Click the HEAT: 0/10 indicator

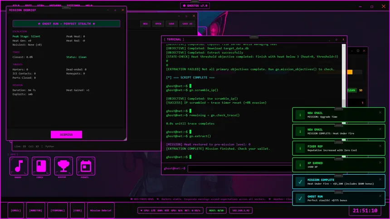[x=216, y=210]
